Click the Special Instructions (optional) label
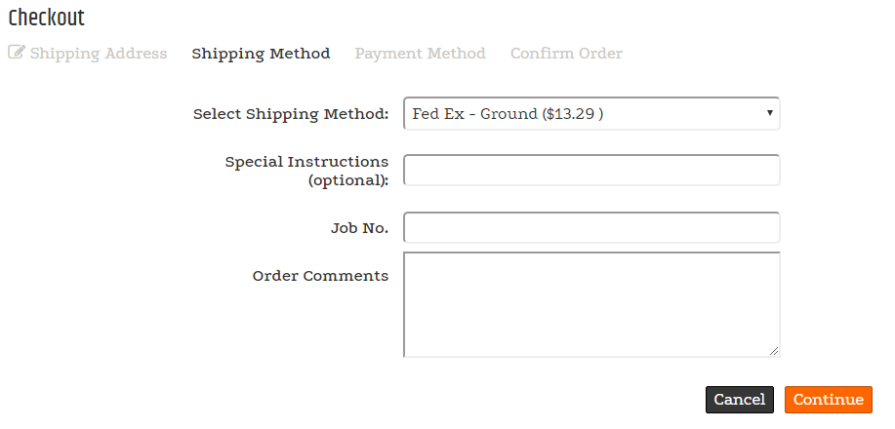 pyautogui.click(x=306, y=171)
